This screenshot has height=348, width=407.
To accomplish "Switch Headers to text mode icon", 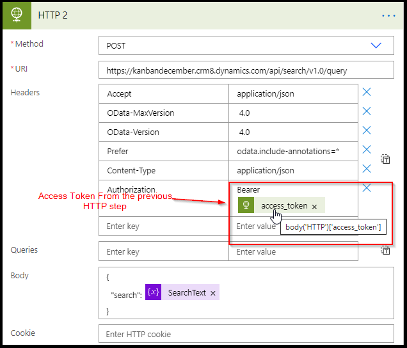I will tap(385, 159).
